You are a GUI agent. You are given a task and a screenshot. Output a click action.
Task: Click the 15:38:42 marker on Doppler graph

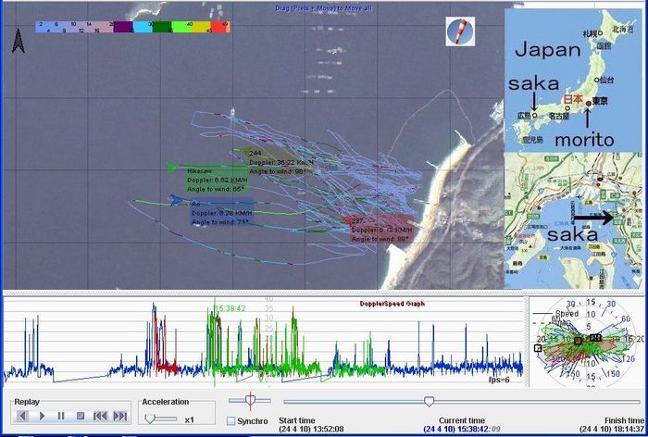[231, 307]
